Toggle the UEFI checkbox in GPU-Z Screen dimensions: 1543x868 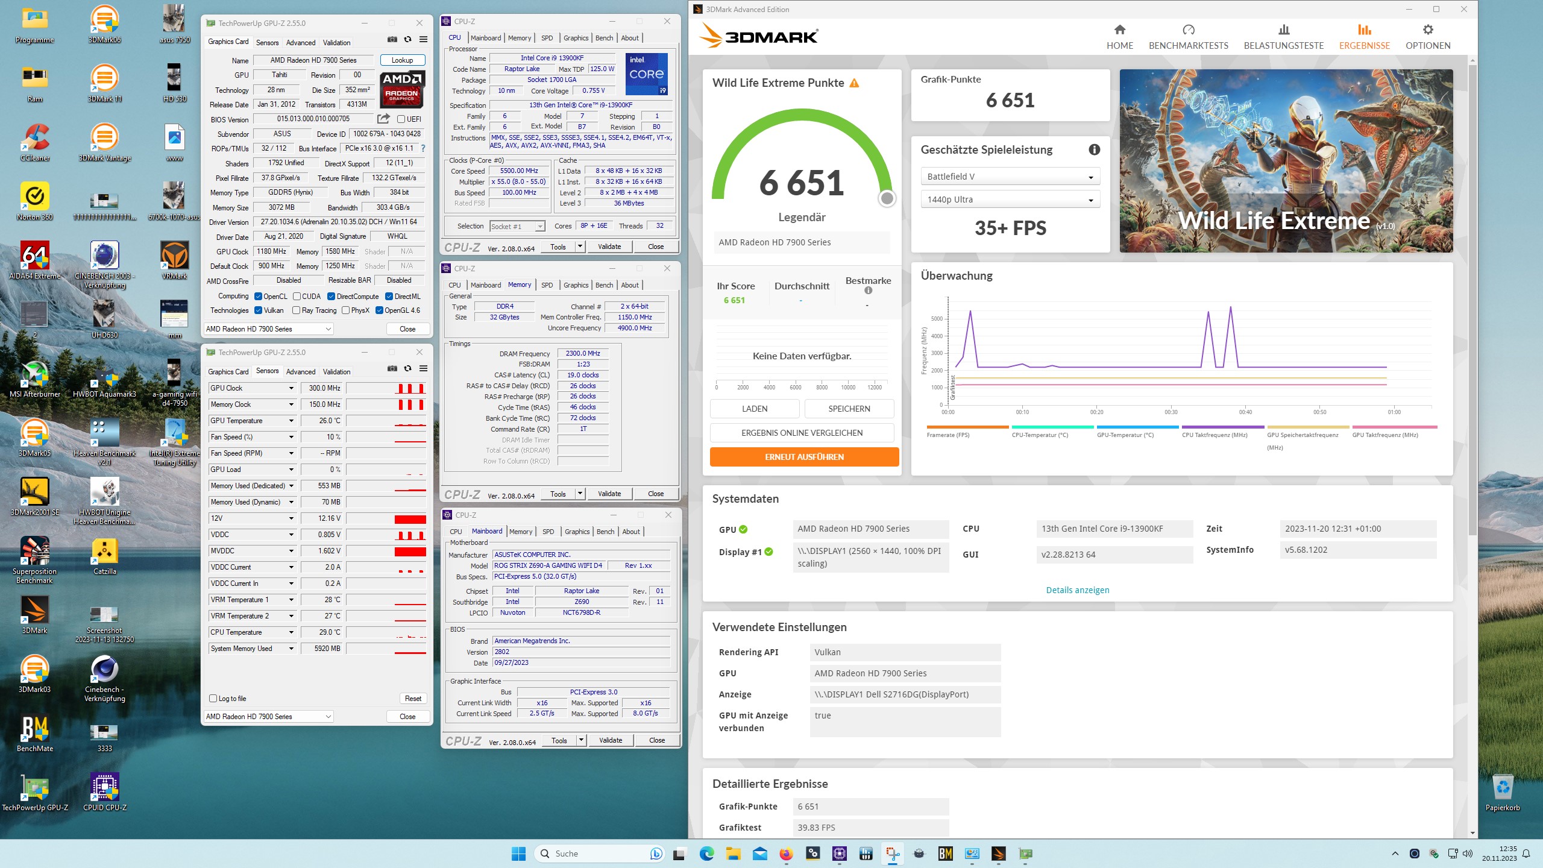pos(401,119)
